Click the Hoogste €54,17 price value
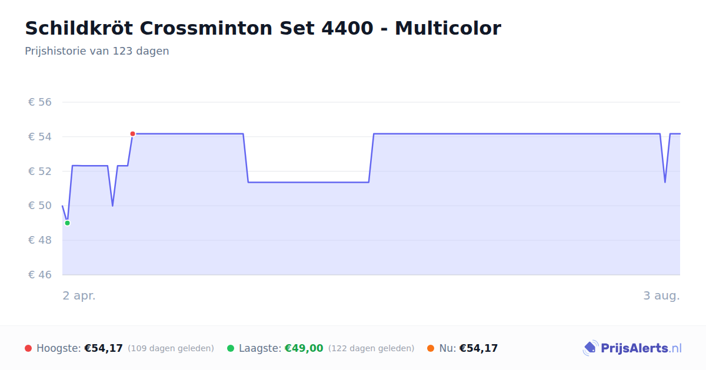The height and width of the screenshot is (370, 706). click(x=104, y=348)
